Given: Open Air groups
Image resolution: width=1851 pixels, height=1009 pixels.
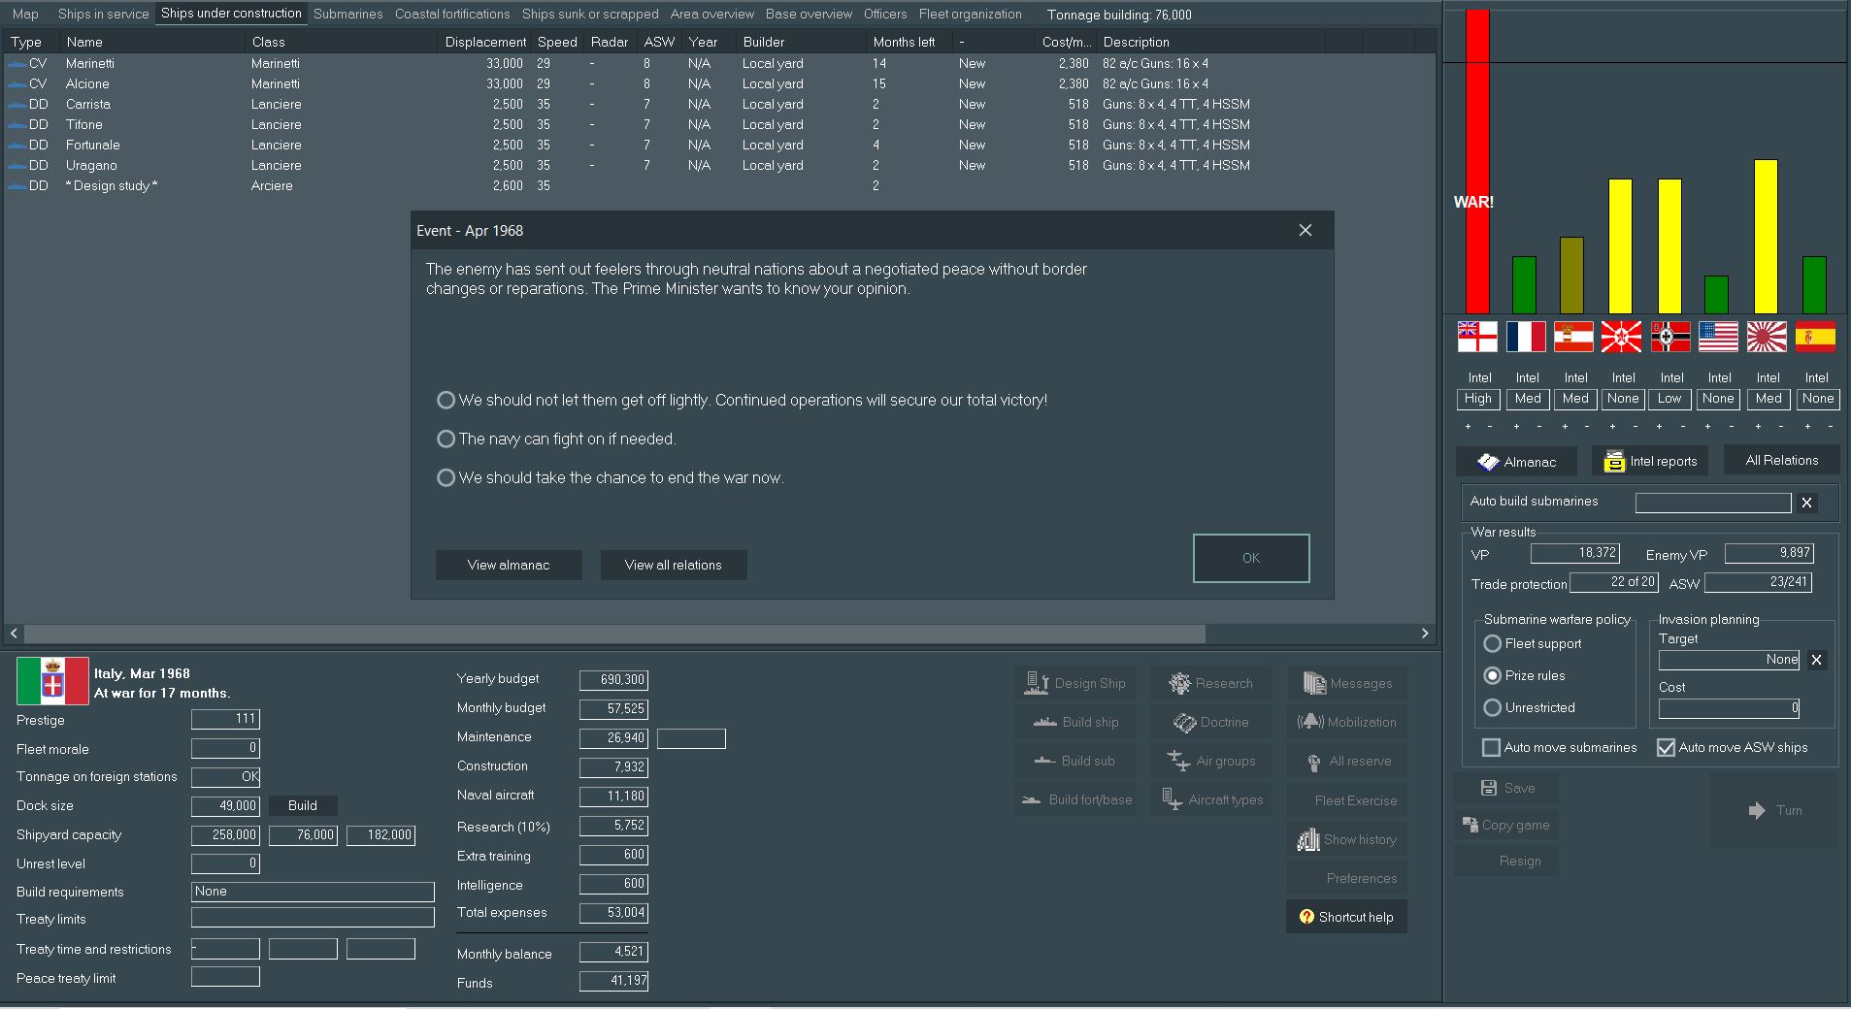Looking at the screenshot, I should click(x=1211, y=761).
